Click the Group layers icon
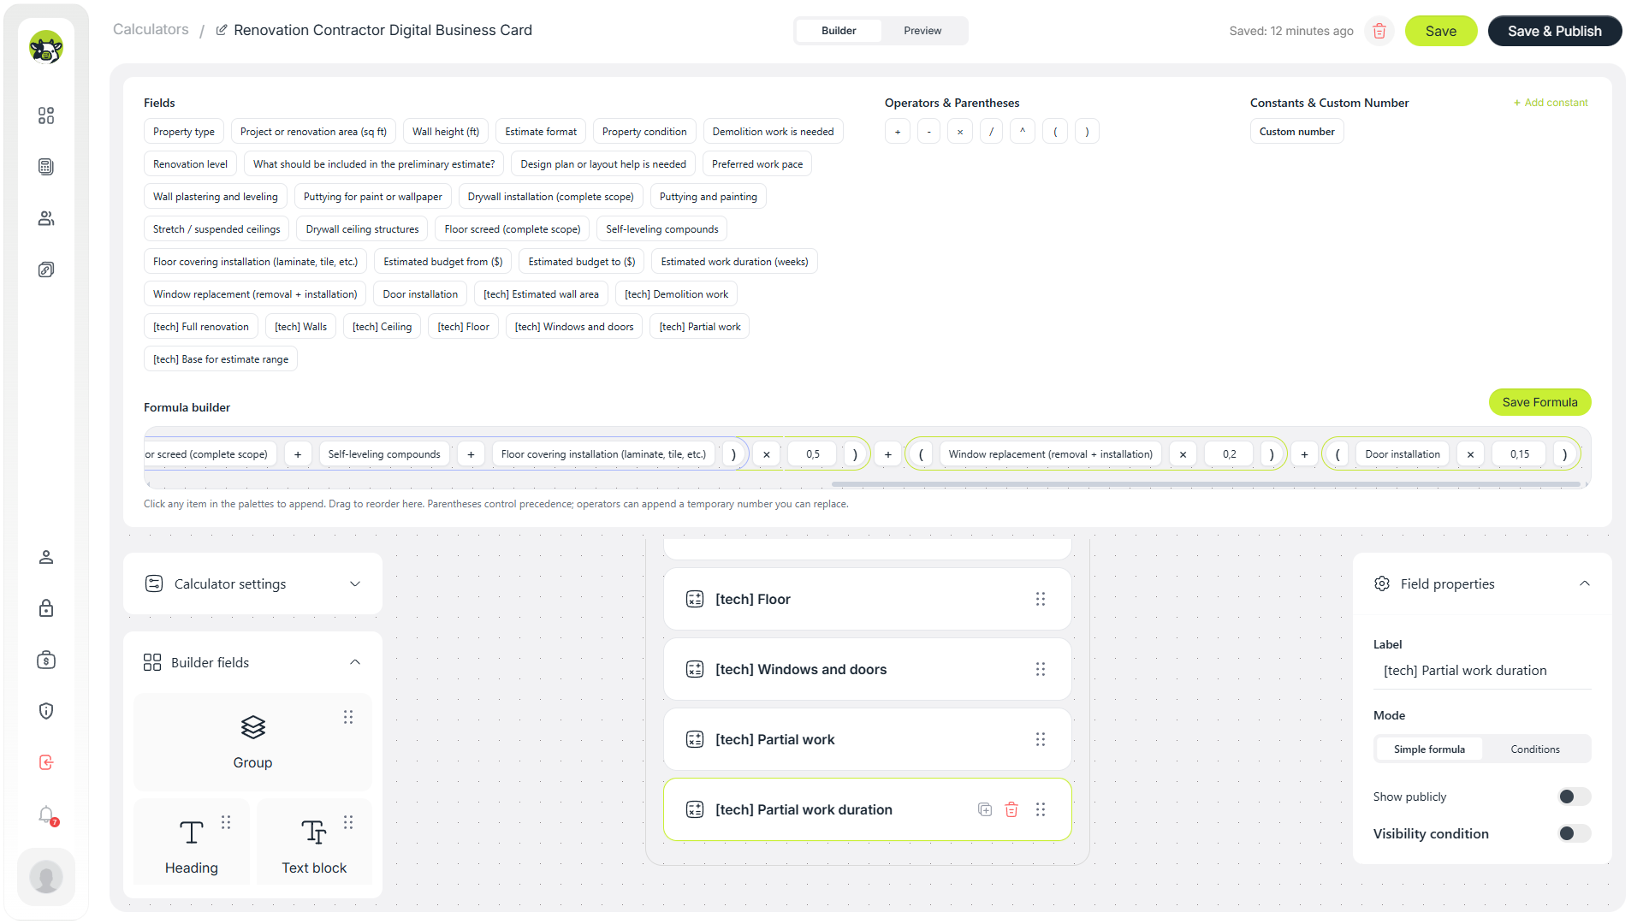1643x924 pixels. pos(253,727)
